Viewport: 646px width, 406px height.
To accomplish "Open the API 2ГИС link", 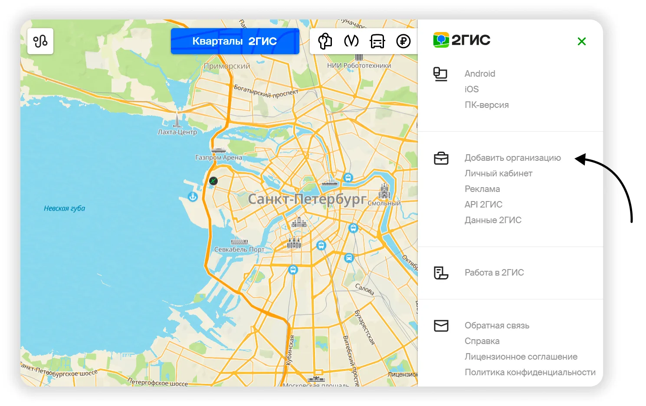I will tap(483, 205).
